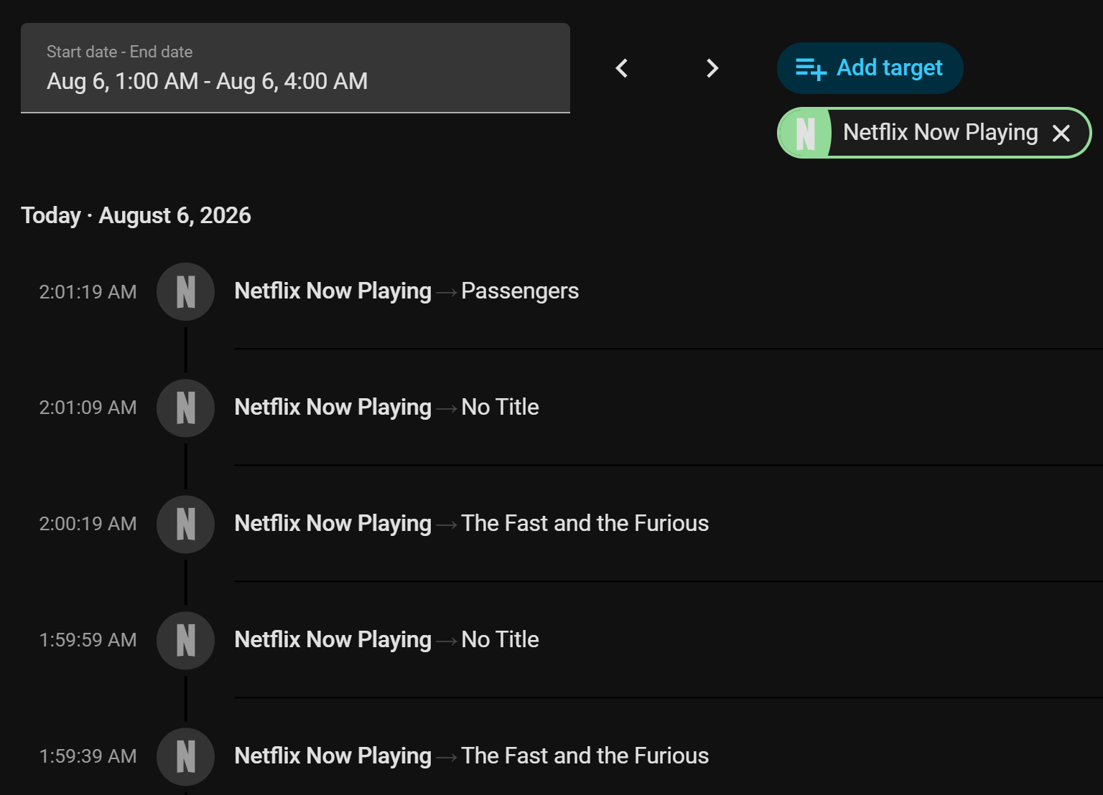Go to the next time range
Image resolution: width=1103 pixels, height=795 pixels.
(712, 68)
